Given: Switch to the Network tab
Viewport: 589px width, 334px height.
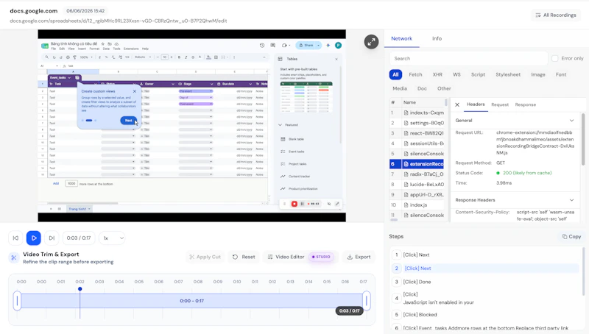Looking at the screenshot, I should 401,39.
